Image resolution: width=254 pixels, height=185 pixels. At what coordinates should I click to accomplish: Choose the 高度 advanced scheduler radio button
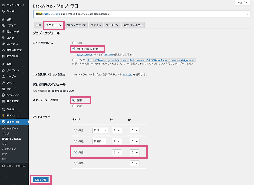tap(74, 106)
